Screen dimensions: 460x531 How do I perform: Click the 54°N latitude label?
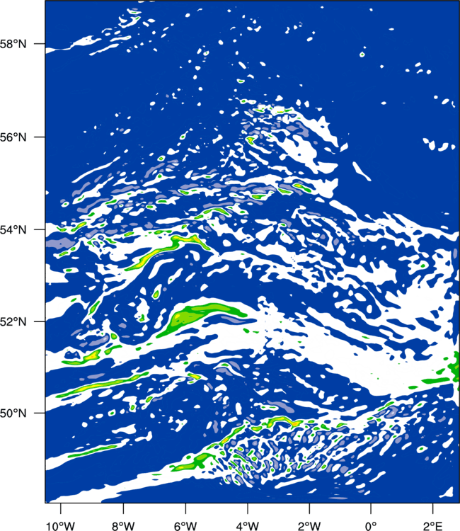[x=13, y=229]
